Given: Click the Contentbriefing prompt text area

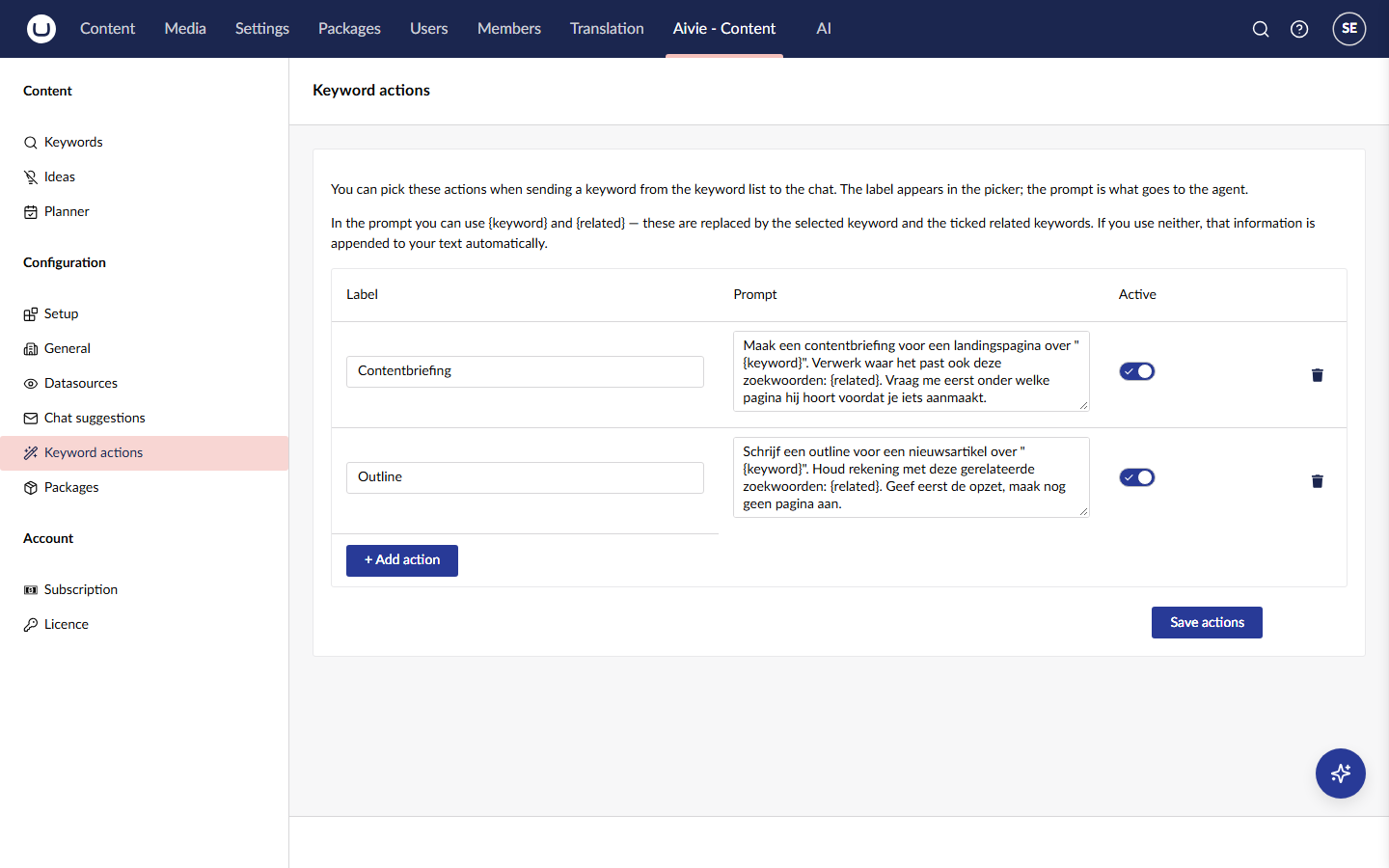Looking at the screenshot, I should pyautogui.click(x=912, y=371).
